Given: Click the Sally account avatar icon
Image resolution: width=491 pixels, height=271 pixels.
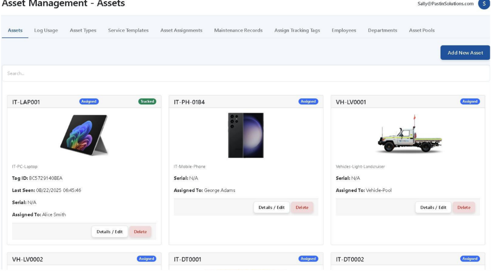Looking at the screenshot, I should [x=484, y=4].
